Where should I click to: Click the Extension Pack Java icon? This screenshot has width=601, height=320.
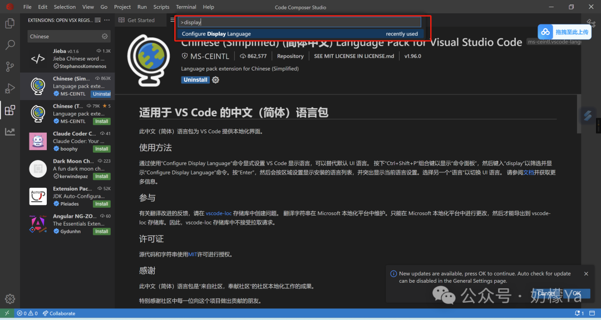point(38,196)
